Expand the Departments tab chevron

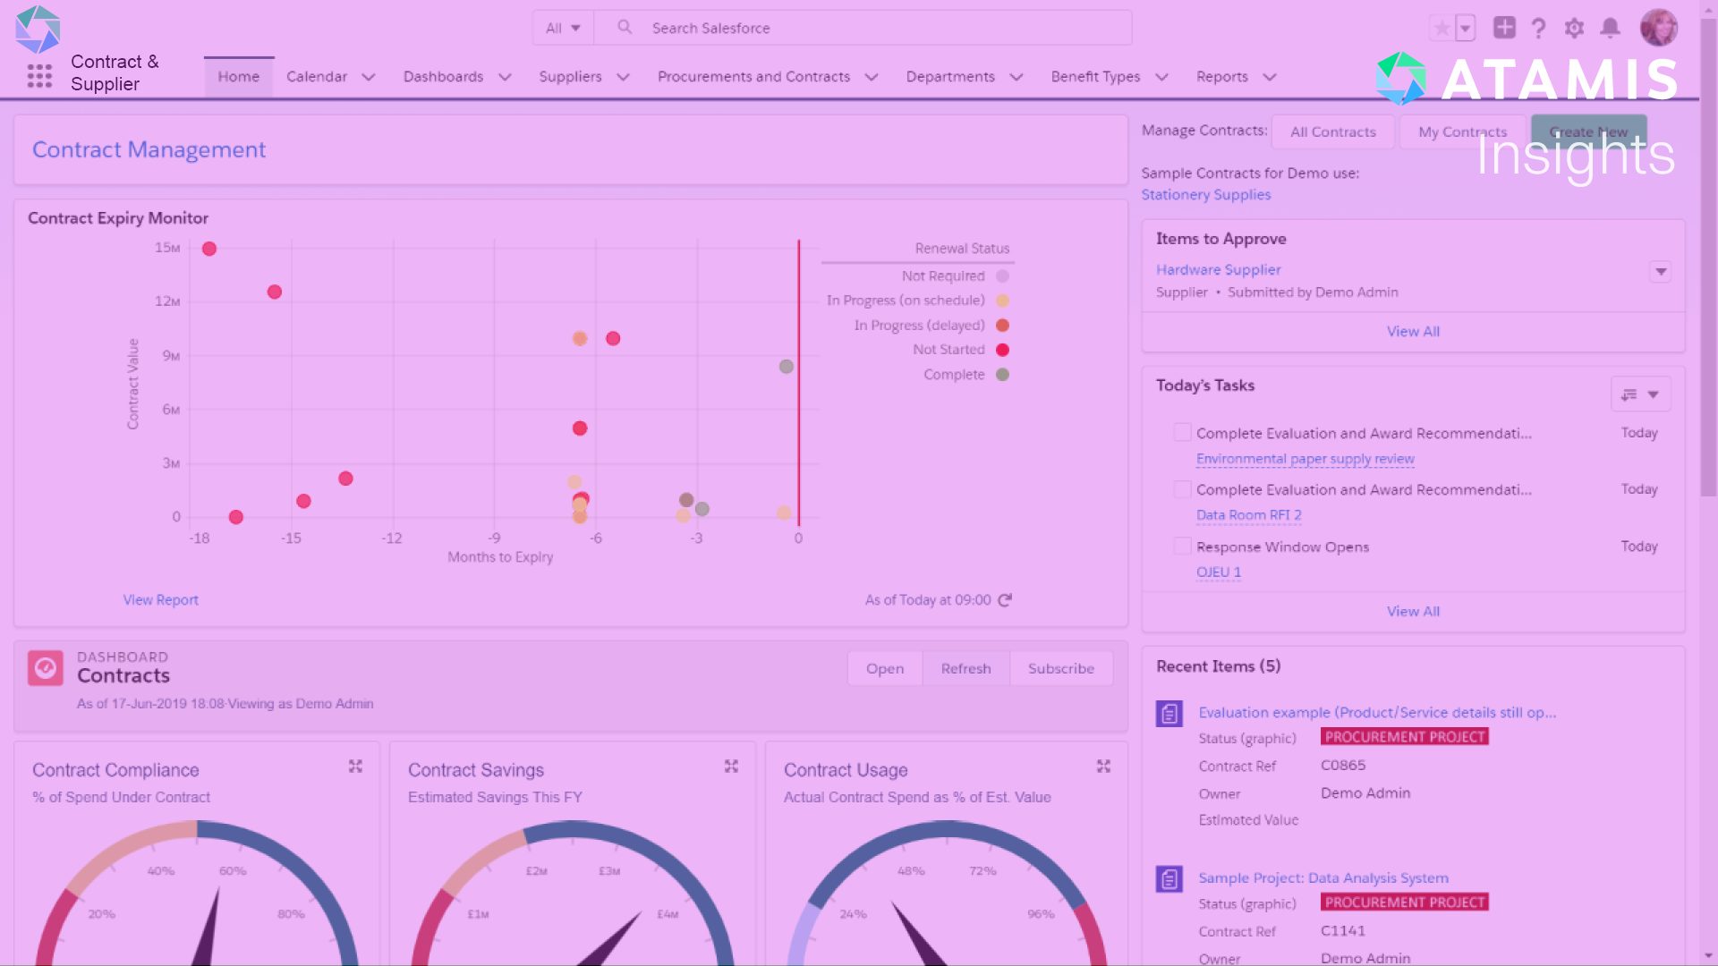(x=1016, y=77)
